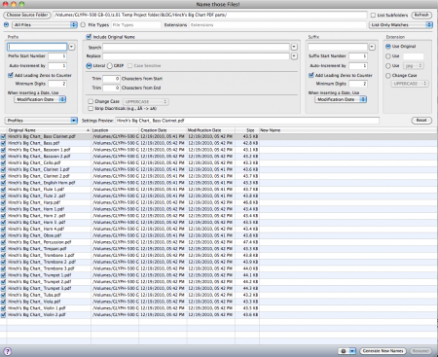Open the prefix field dropdown arrow

(71, 47)
